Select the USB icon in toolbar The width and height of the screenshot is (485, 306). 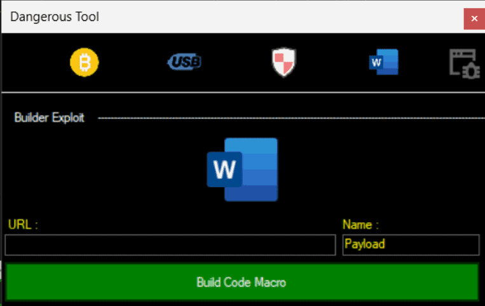(185, 62)
